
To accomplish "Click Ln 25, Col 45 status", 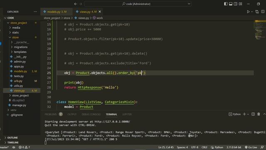I will coord(166,147).
